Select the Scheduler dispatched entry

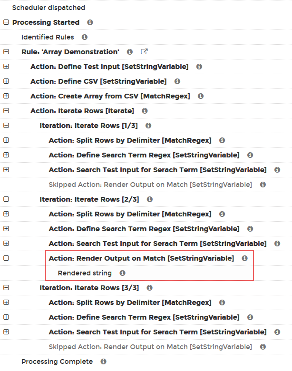coord(49,8)
